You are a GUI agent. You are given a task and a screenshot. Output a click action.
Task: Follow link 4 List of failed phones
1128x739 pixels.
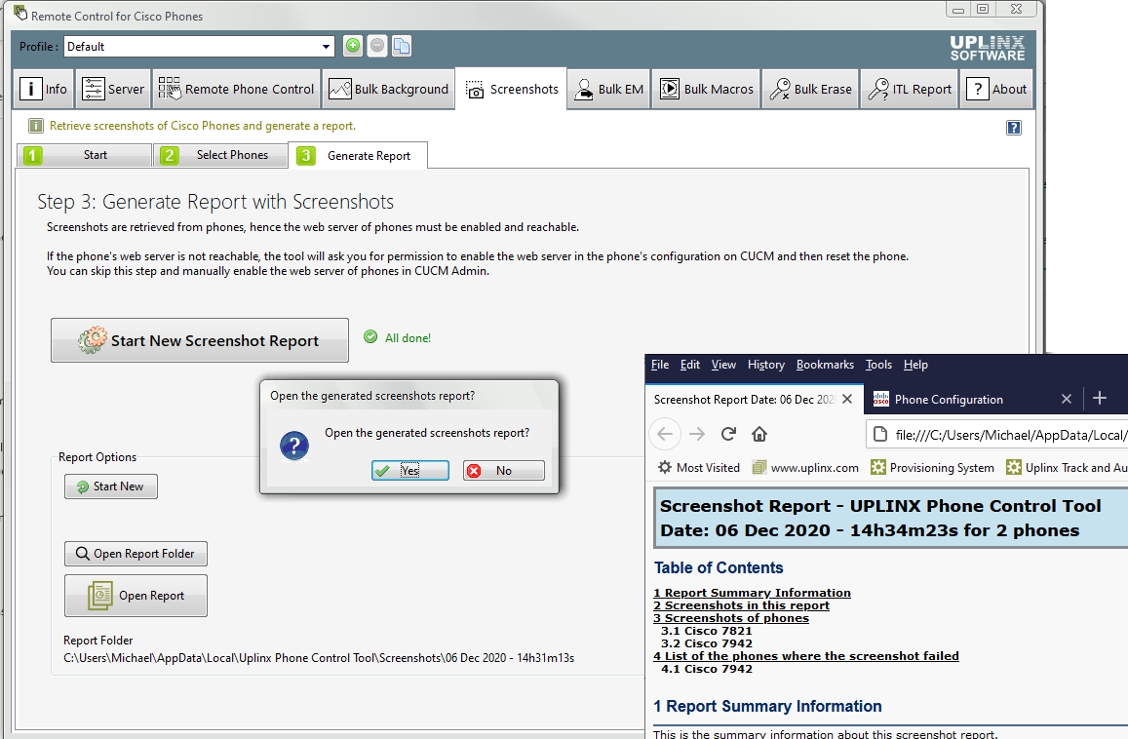pyautogui.click(x=805, y=656)
